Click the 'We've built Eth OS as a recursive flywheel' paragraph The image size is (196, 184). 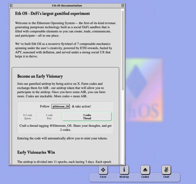click(64, 50)
